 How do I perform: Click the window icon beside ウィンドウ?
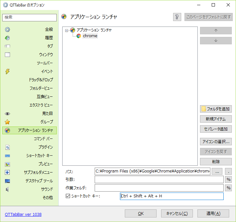pyautogui.click(x=7, y=55)
